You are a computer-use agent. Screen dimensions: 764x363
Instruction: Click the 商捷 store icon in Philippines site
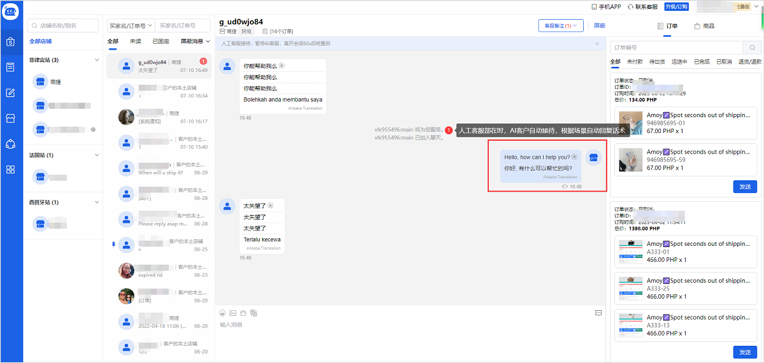tap(40, 82)
